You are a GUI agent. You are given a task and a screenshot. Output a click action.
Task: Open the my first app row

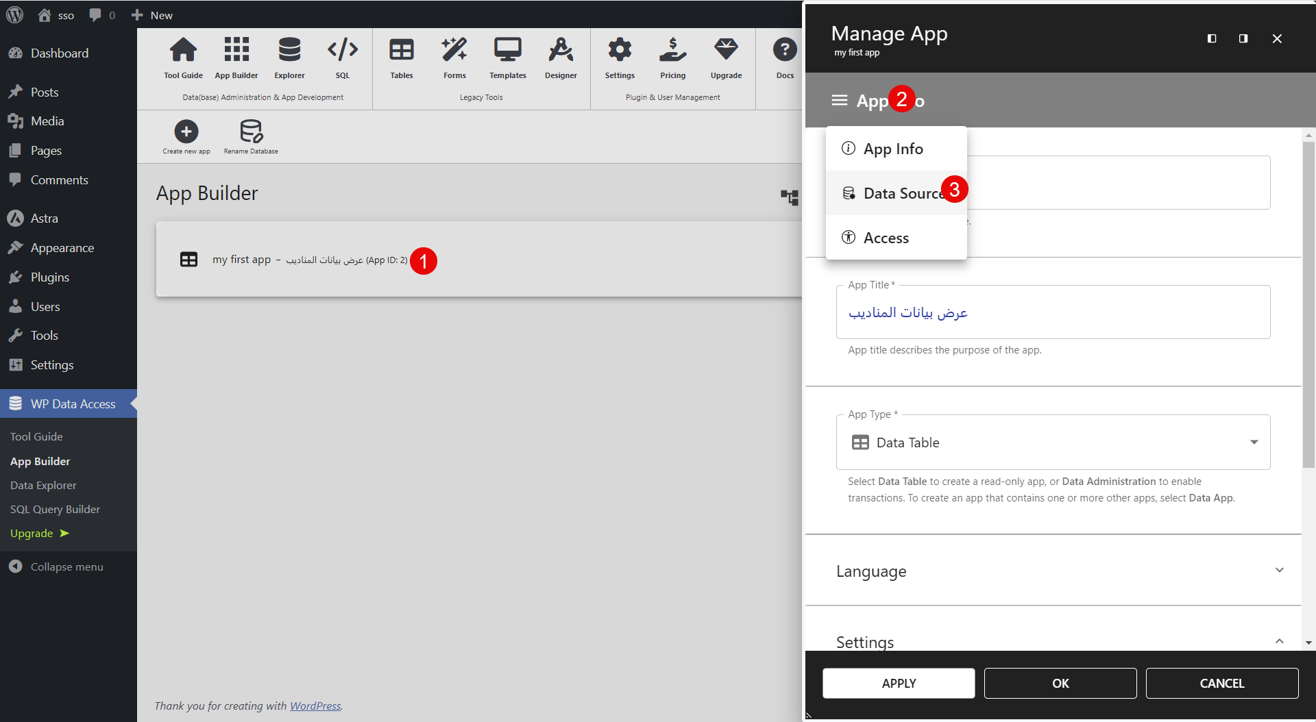click(x=241, y=260)
